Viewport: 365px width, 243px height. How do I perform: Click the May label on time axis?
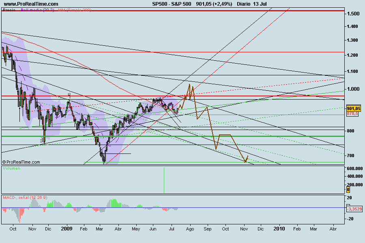pos(136,229)
